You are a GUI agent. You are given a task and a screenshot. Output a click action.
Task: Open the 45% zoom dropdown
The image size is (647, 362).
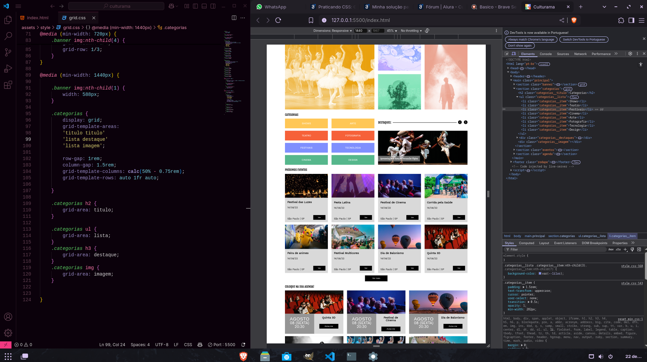[x=392, y=31]
